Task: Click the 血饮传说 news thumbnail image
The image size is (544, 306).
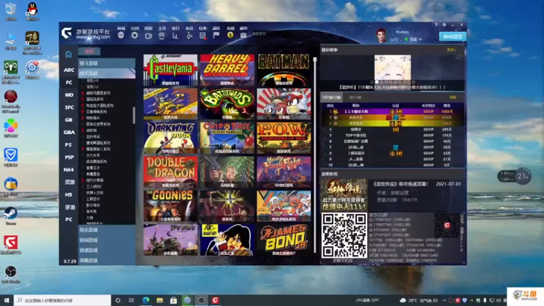Action: tap(344, 194)
